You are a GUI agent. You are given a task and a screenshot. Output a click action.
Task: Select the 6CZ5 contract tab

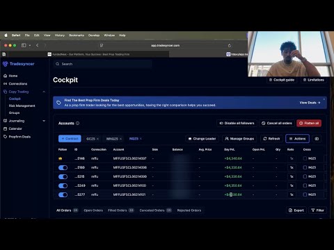point(90,139)
